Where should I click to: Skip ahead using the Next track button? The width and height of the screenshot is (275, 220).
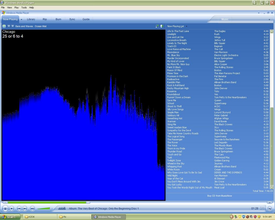[25, 209]
